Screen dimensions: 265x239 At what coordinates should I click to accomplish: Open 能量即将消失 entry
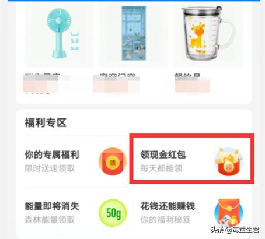coord(75,213)
